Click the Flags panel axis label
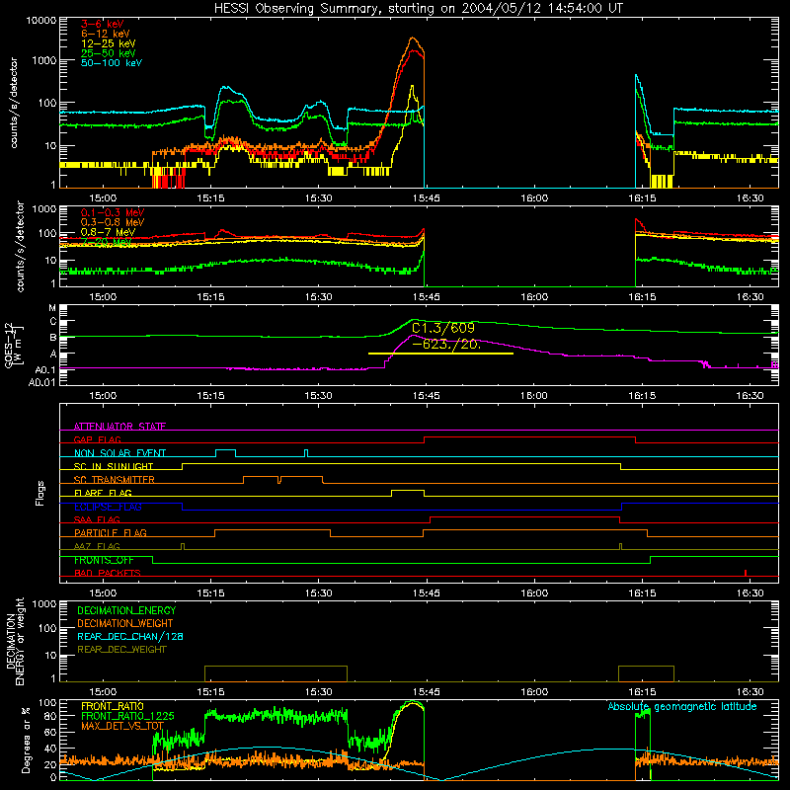This screenshot has width=790, height=790. pos(40,493)
